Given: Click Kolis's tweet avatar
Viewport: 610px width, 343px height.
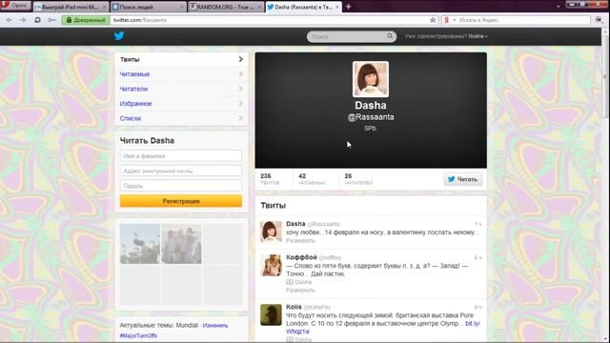Looking at the screenshot, I should point(271,314).
